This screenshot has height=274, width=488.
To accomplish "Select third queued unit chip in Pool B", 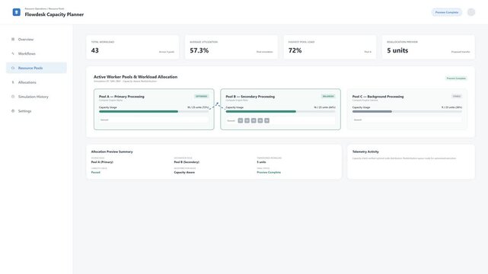I will tap(254, 120).
